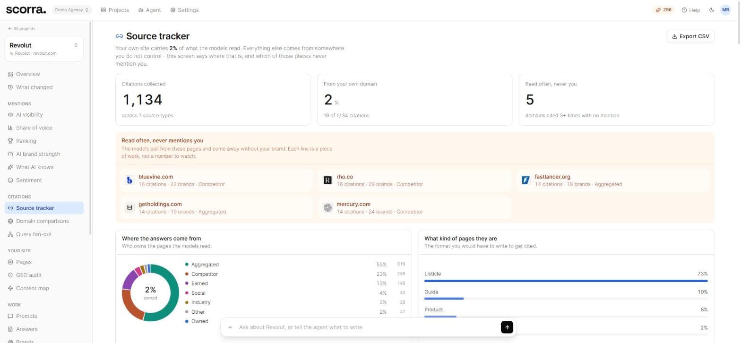Click the Citations collected 1,134 card
The image size is (741, 343).
[213, 100]
